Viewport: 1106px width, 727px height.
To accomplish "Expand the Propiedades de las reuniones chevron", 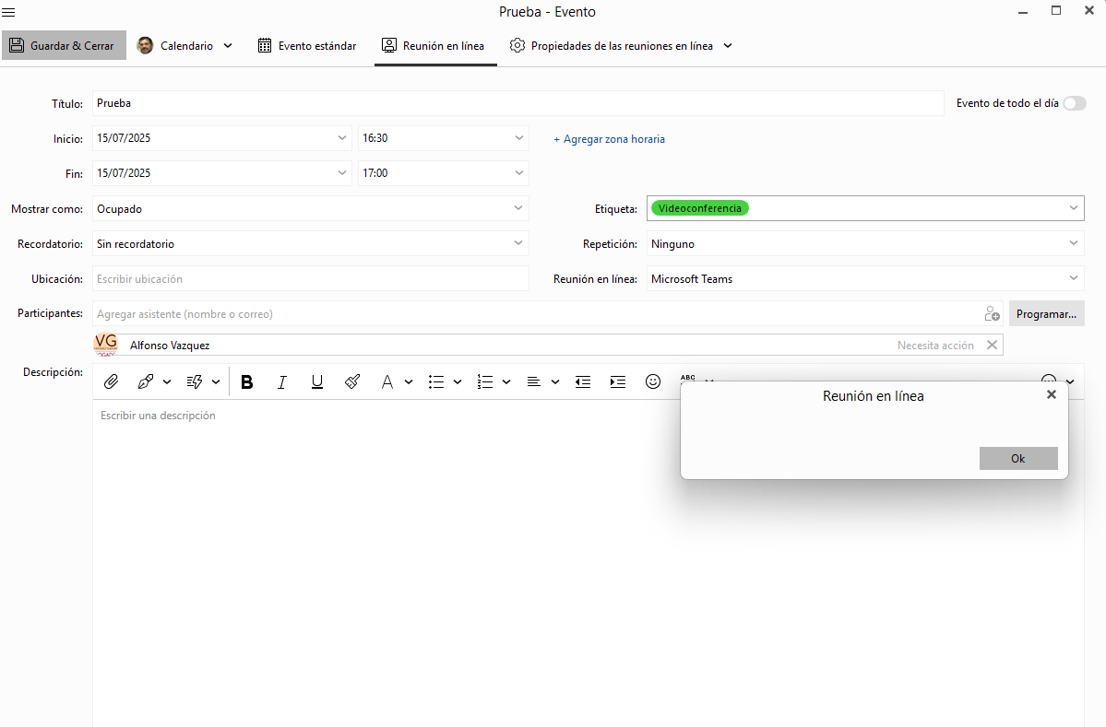I will click(x=728, y=46).
